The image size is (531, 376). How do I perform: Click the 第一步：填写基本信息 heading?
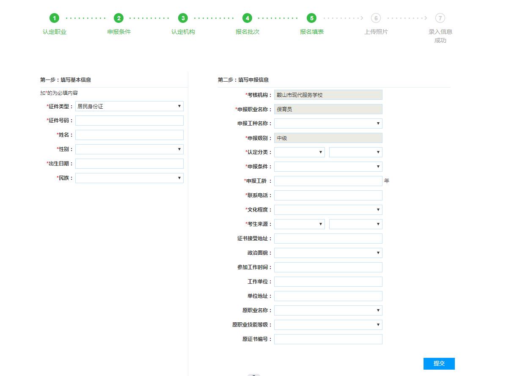[66, 80]
